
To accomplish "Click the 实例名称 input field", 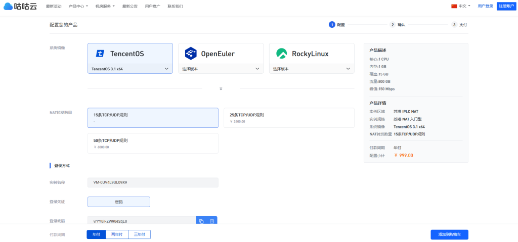I will [x=153, y=182].
